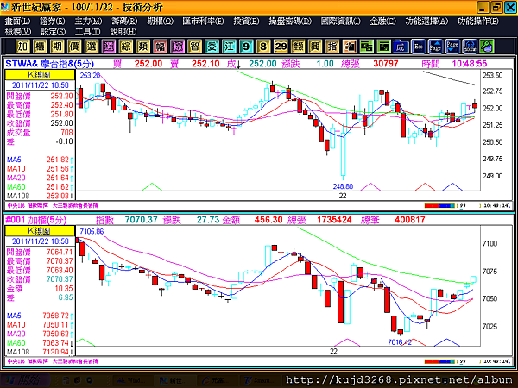
Task: Click the 櫃 toolbar icon
Action: coord(40,47)
